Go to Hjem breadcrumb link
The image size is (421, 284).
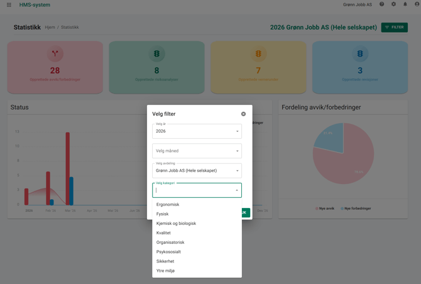pos(50,28)
